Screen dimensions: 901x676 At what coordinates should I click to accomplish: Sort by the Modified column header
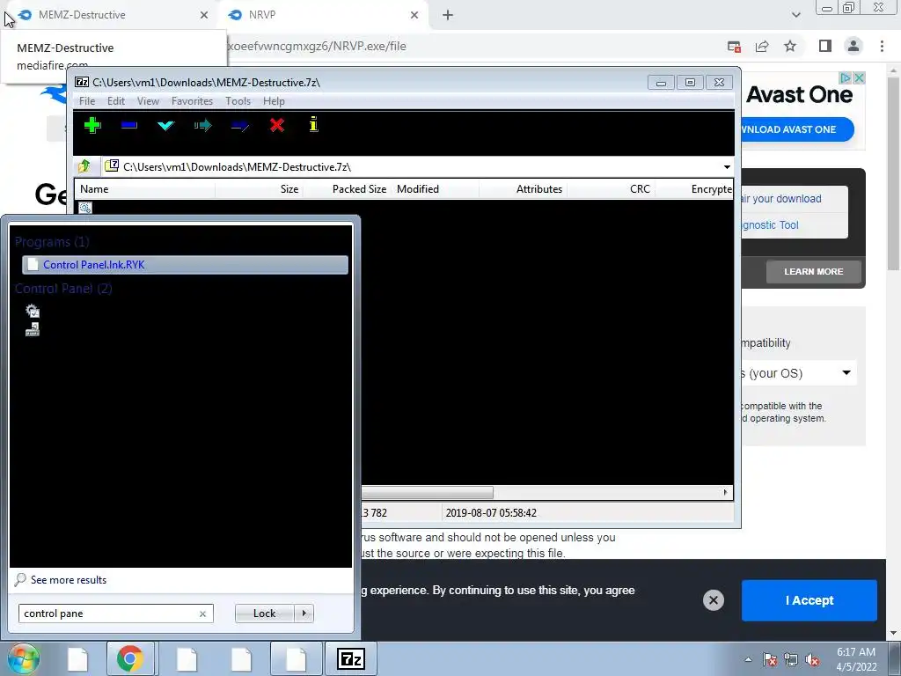435,189
